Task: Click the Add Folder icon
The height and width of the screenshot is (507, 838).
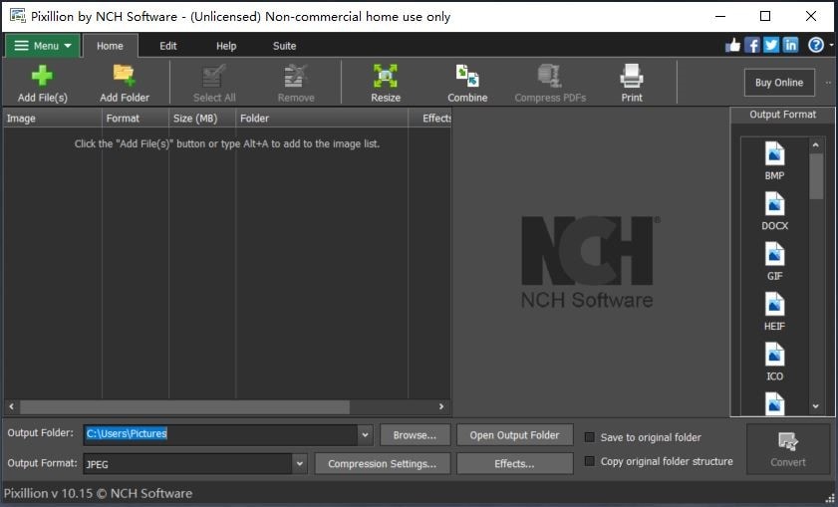Action: (x=124, y=76)
